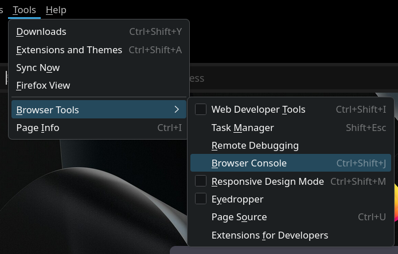398x254 pixels.
Task: Select Extensions and Themes
Action: click(x=99, y=50)
